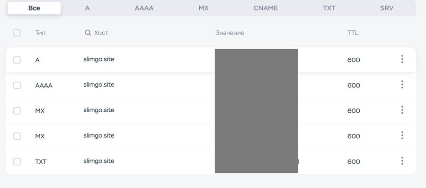The height and width of the screenshot is (188, 426).
Task: Open the three-dot menu for the TXT record
Action: point(402,161)
